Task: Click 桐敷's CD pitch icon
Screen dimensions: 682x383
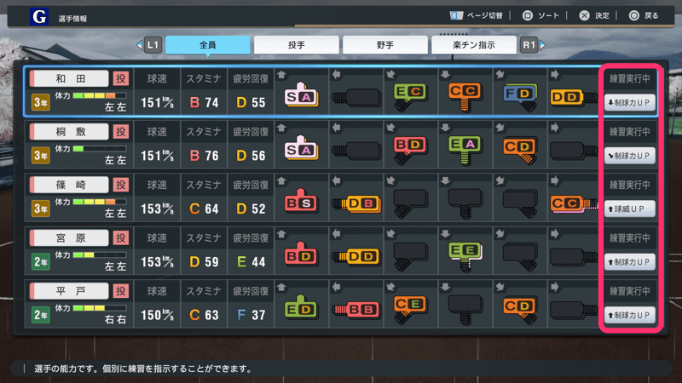Action: click(520, 151)
